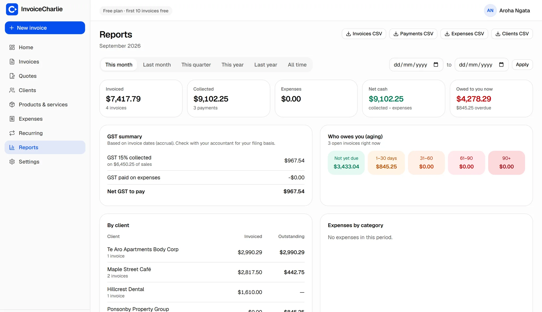Screen dimensions: 542x312
Task: Click download icon on Clients CSV
Action: tap(498, 34)
